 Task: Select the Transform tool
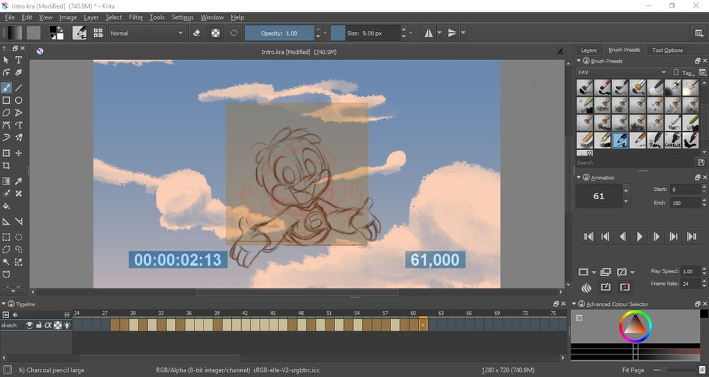(x=6, y=153)
